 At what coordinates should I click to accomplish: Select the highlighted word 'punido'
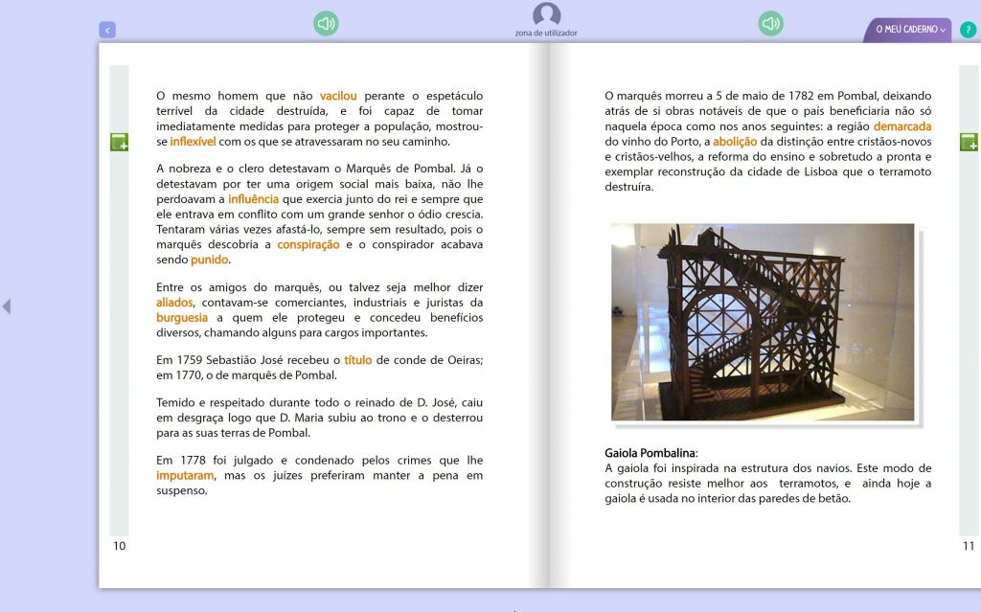tap(210, 261)
